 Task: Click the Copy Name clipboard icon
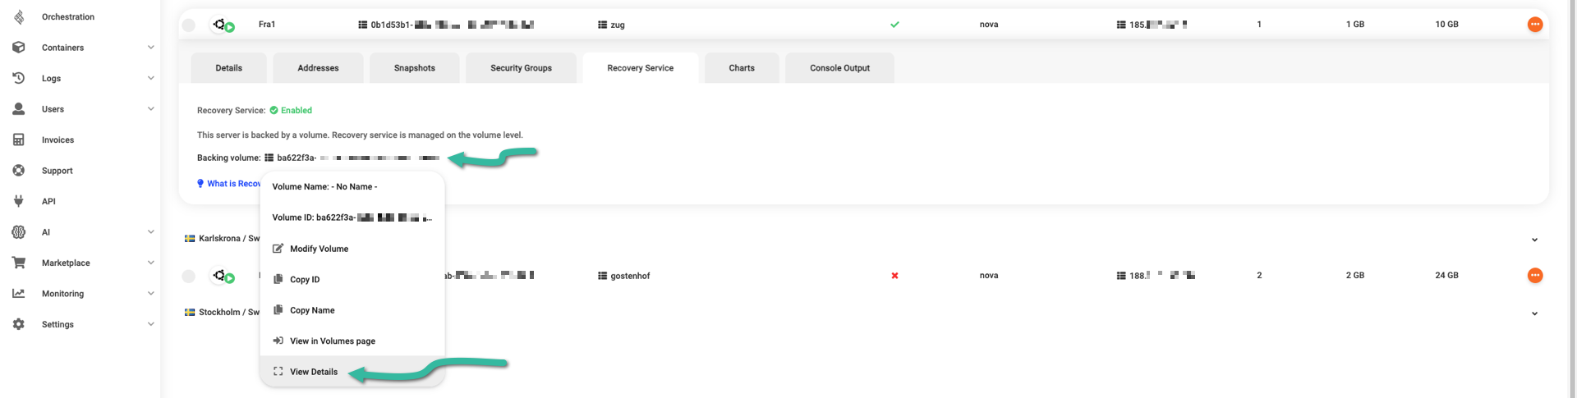pos(278,310)
